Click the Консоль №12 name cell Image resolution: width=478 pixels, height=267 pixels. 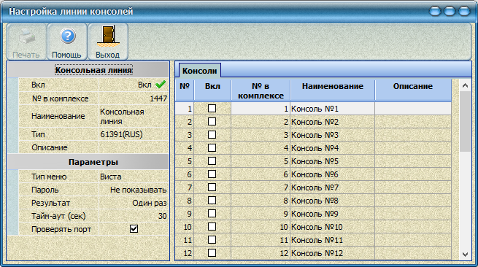[333, 252]
